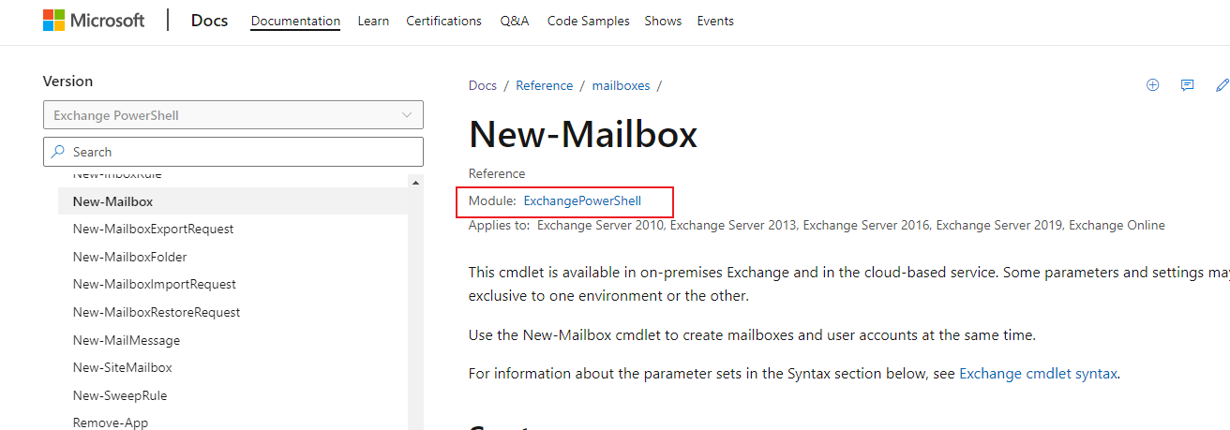
Task: Click the New-Mailbox page heading
Action: tap(583, 135)
